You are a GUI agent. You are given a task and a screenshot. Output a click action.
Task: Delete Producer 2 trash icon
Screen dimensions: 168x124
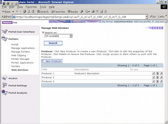157,77
